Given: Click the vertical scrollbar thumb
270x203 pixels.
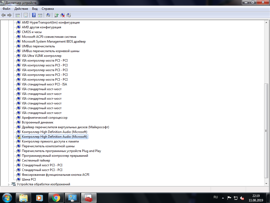Looking at the screenshot, I should [x=266, y=131].
